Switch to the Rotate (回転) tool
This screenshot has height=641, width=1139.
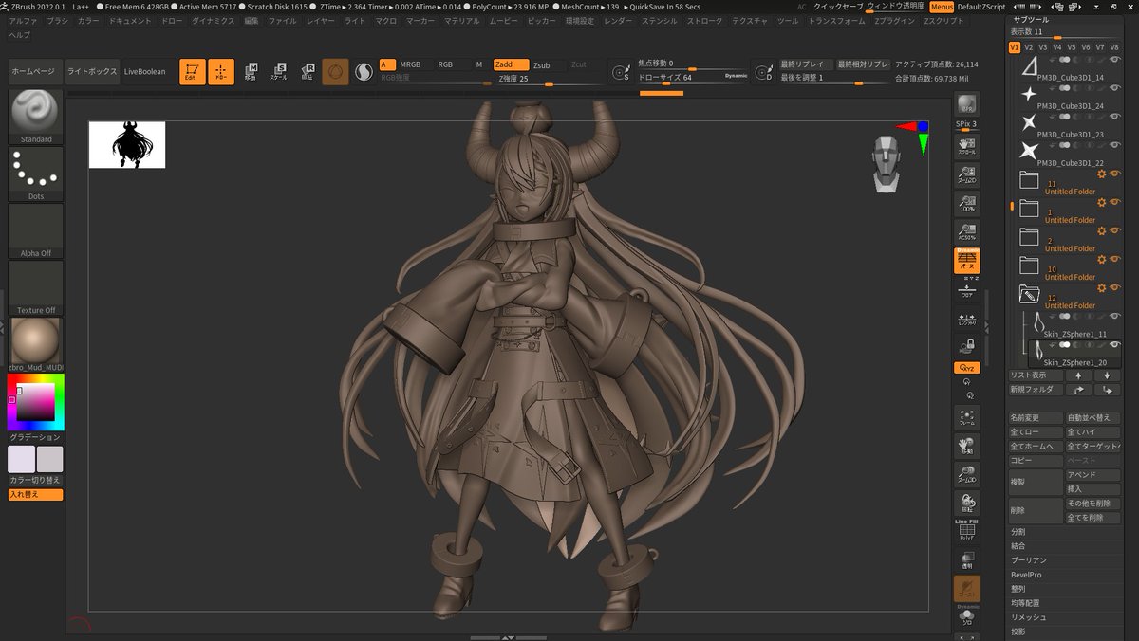click(x=308, y=71)
